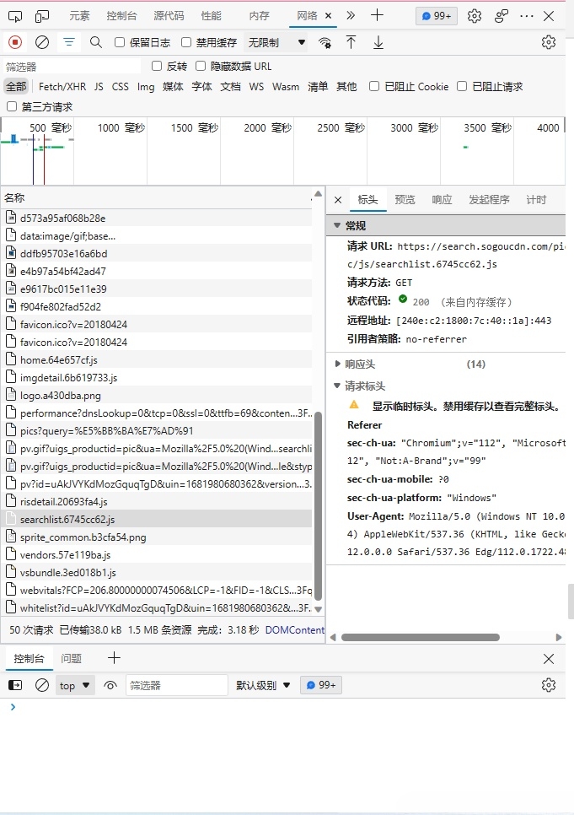Open network conditions wifi icon
The height and width of the screenshot is (815, 574).
[325, 42]
